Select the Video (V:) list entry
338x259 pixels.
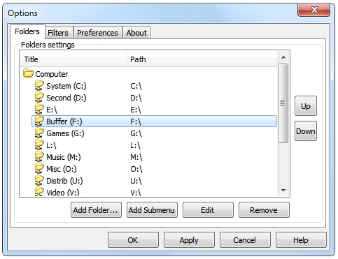(154, 192)
